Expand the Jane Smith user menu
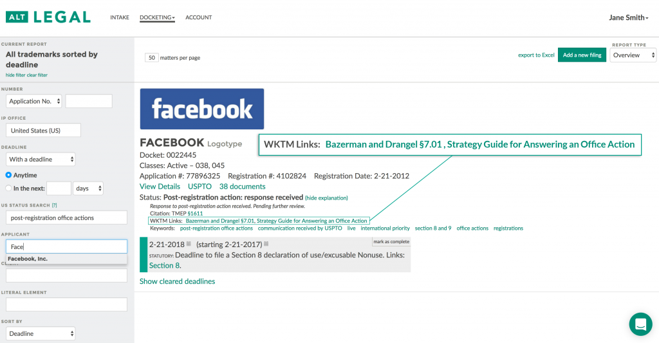This screenshot has width=659, height=343. 628,17
